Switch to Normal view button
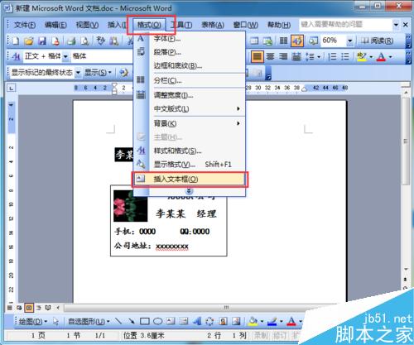 point(10,308)
